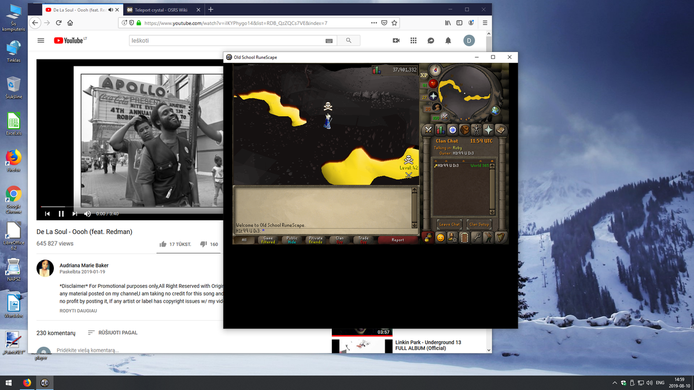Switch to Teleport crystal OSRS Wiki tab
The width and height of the screenshot is (694, 390).
pos(163,9)
